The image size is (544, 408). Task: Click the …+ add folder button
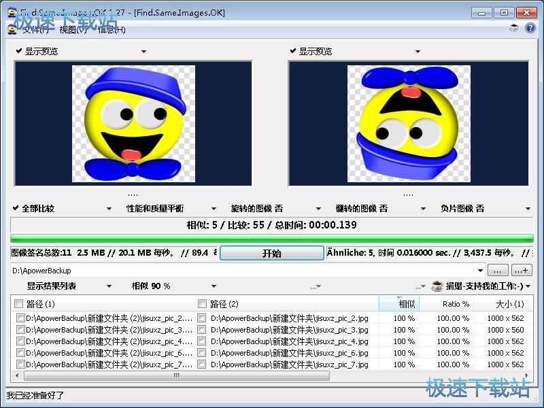[x=522, y=271]
